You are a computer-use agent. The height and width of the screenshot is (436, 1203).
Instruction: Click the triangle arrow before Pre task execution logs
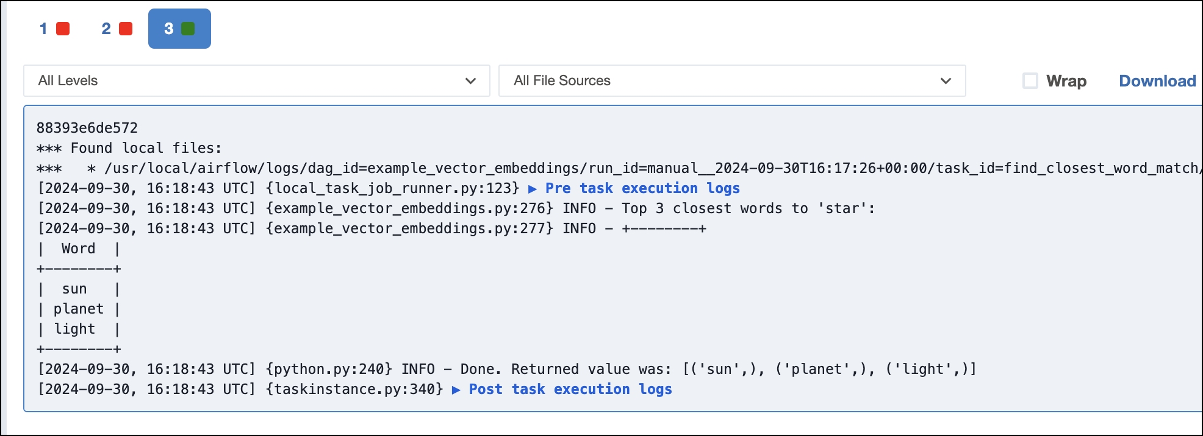click(x=532, y=189)
